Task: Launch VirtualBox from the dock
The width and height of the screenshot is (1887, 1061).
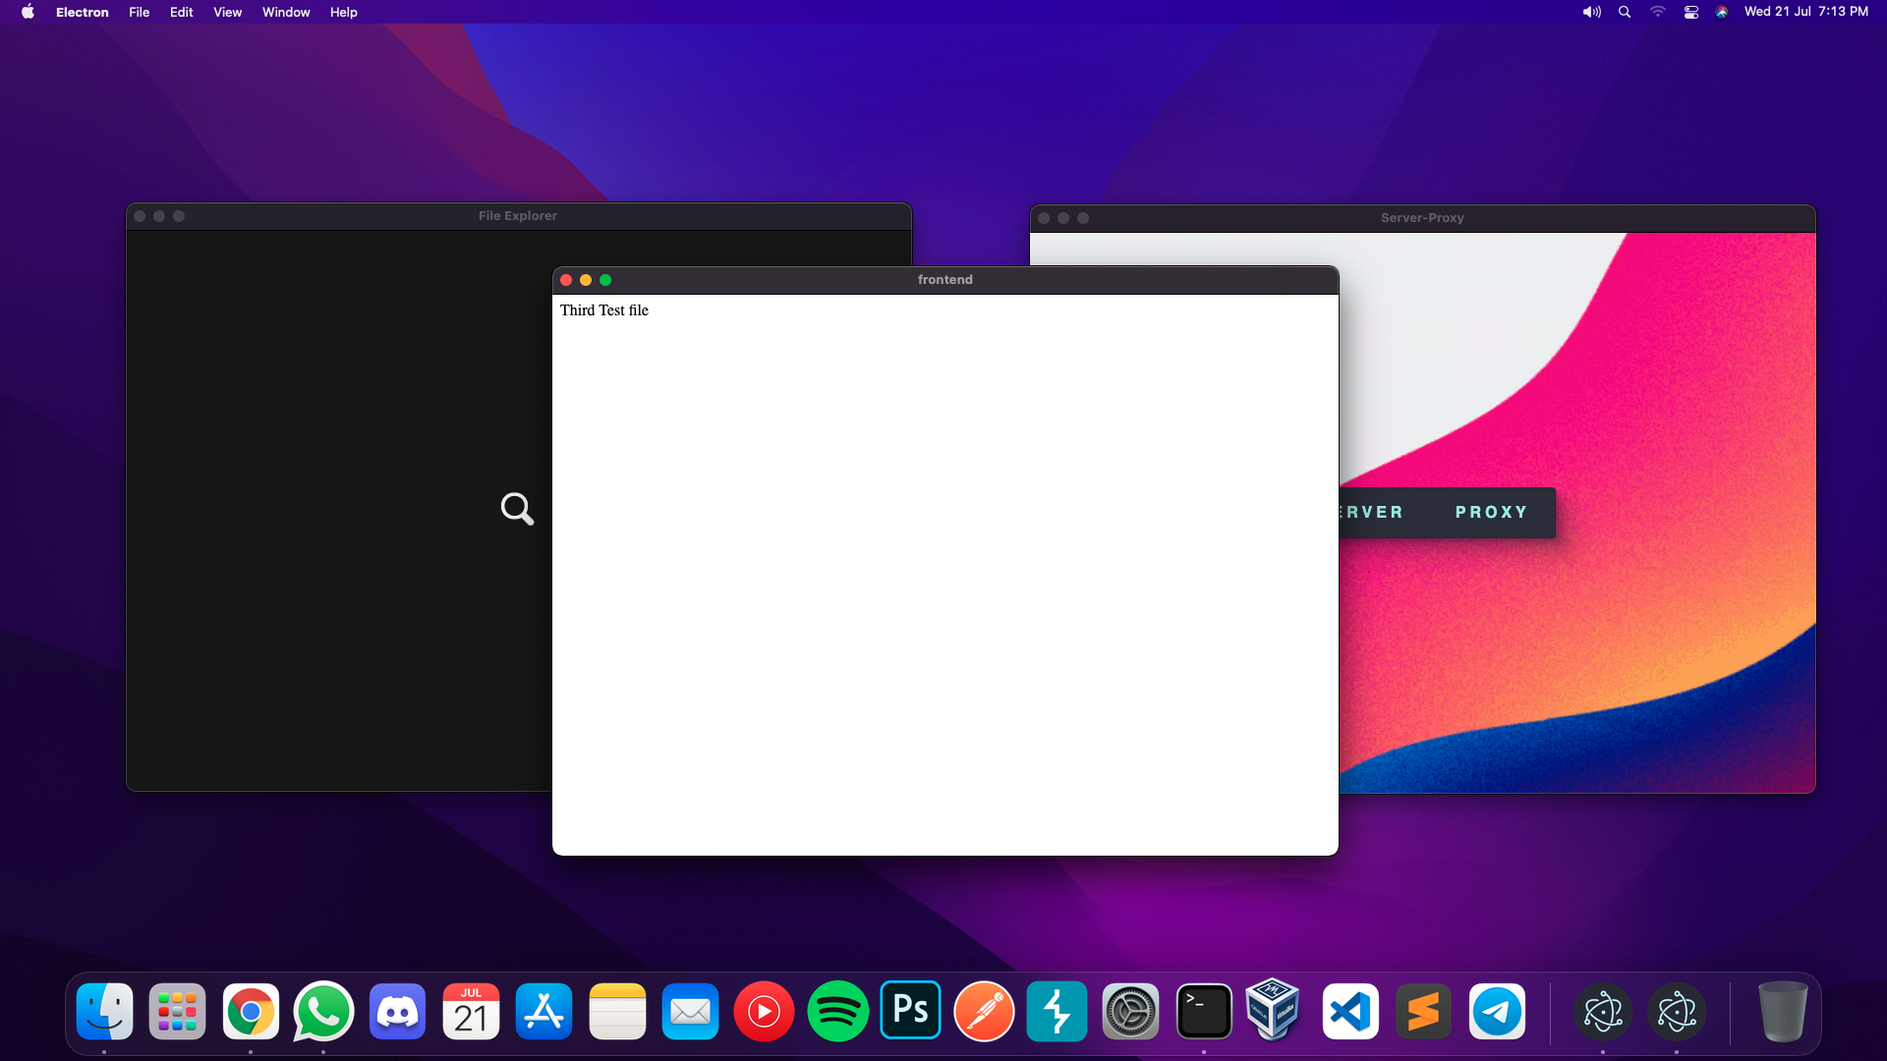Action: click(x=1273, y=1011)
